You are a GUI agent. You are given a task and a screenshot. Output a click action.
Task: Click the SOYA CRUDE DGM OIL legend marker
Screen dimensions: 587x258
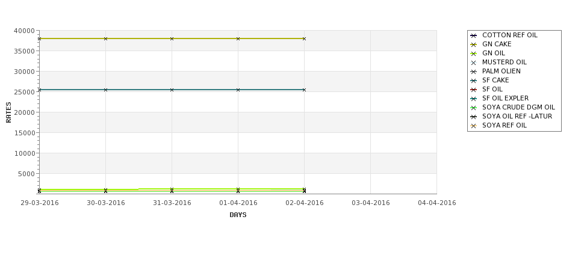click(473, 108)
